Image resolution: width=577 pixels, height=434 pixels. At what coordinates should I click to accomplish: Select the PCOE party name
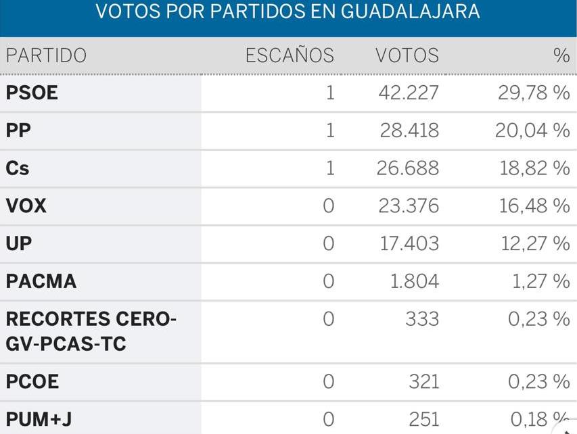point(32,383)
